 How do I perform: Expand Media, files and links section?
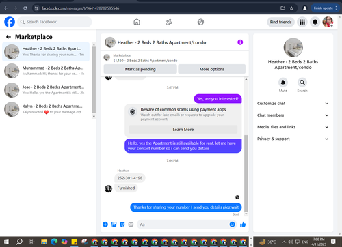click(293, 127)
